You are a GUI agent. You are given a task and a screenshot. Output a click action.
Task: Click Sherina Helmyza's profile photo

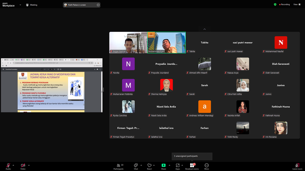166,85
